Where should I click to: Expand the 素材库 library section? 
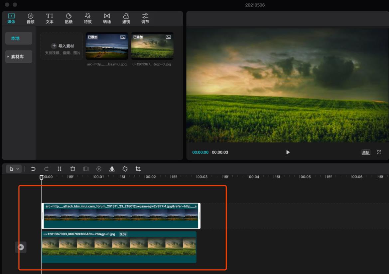pos(19,57)
